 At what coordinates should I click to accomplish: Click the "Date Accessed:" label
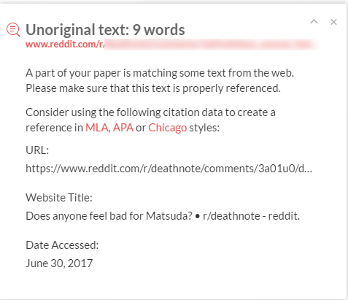62,245
